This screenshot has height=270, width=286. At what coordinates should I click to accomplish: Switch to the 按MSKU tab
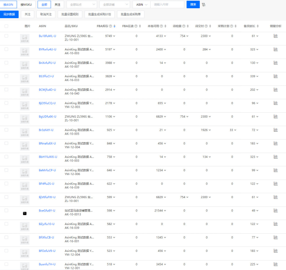click(x=26, y=5)
